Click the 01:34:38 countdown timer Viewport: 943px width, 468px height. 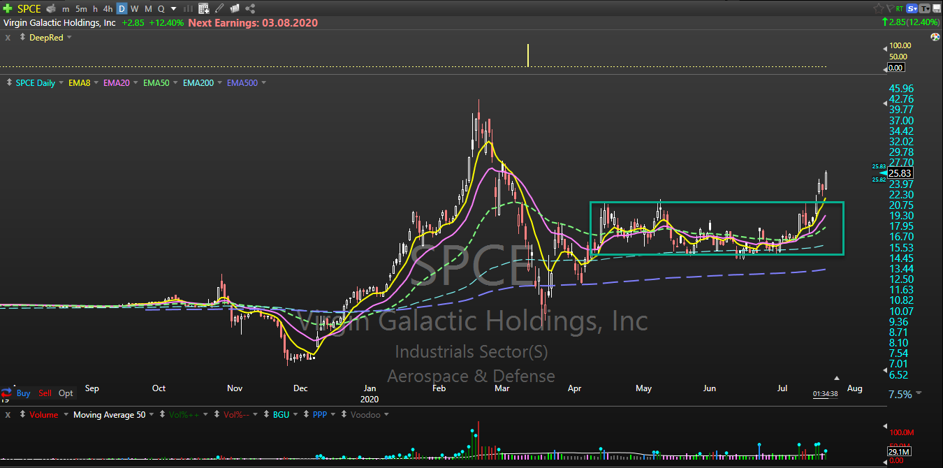tap(825, 394)
